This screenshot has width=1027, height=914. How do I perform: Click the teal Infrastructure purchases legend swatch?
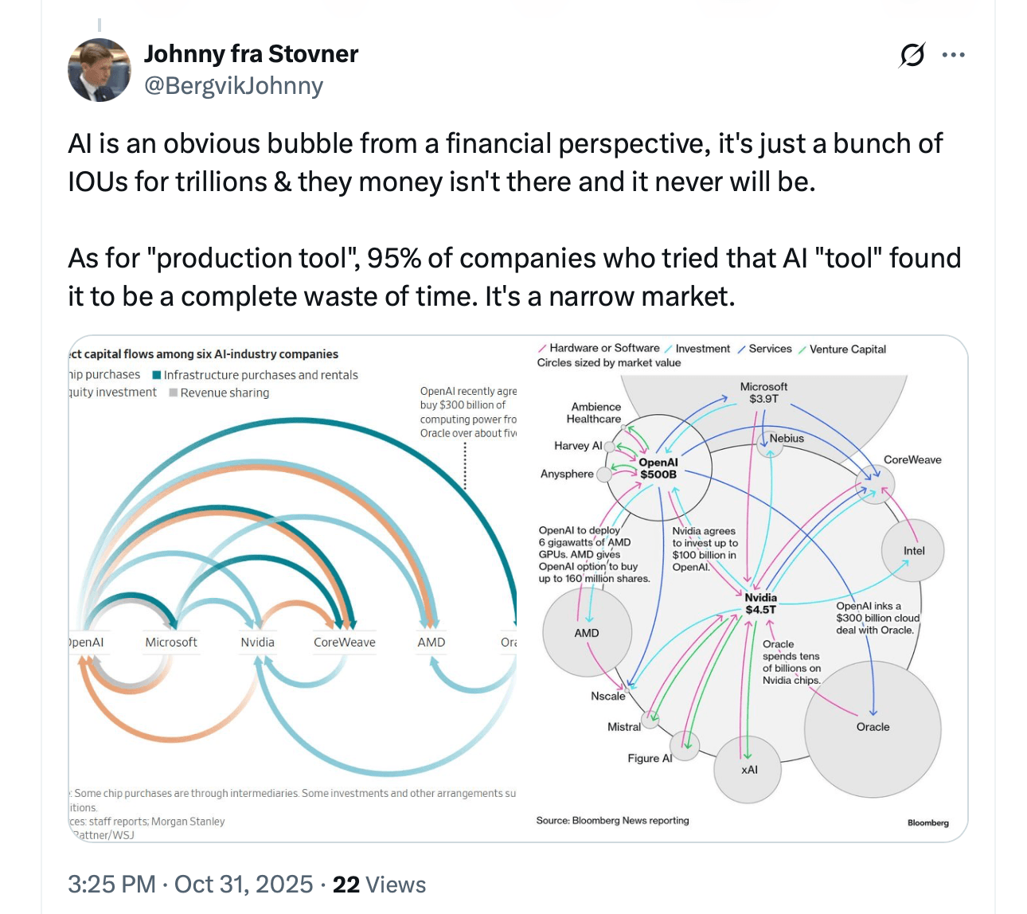(157, 375)
